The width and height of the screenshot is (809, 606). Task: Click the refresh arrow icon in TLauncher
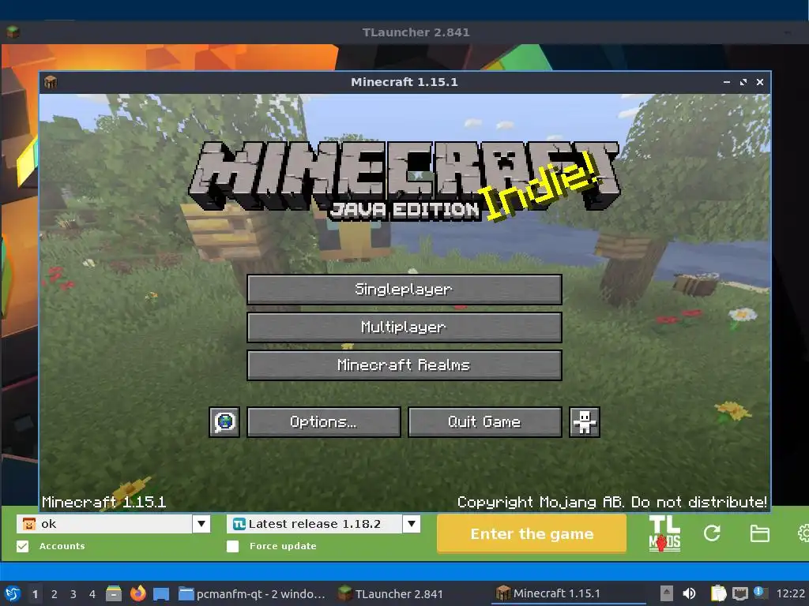click(x=712, y=533)
